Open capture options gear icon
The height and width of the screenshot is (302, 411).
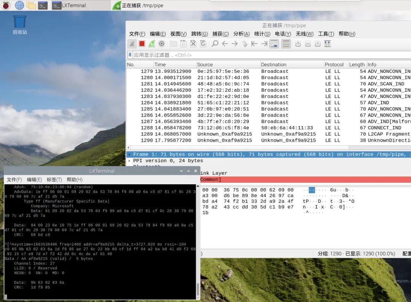click(162, 44)
